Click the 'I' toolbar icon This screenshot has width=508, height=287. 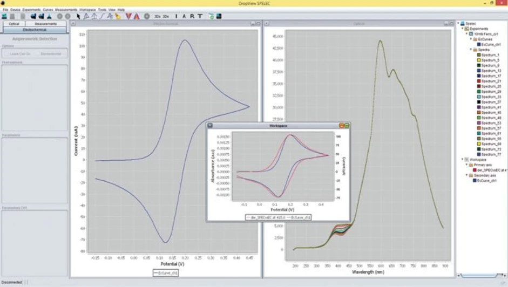(x=177, y=16)
